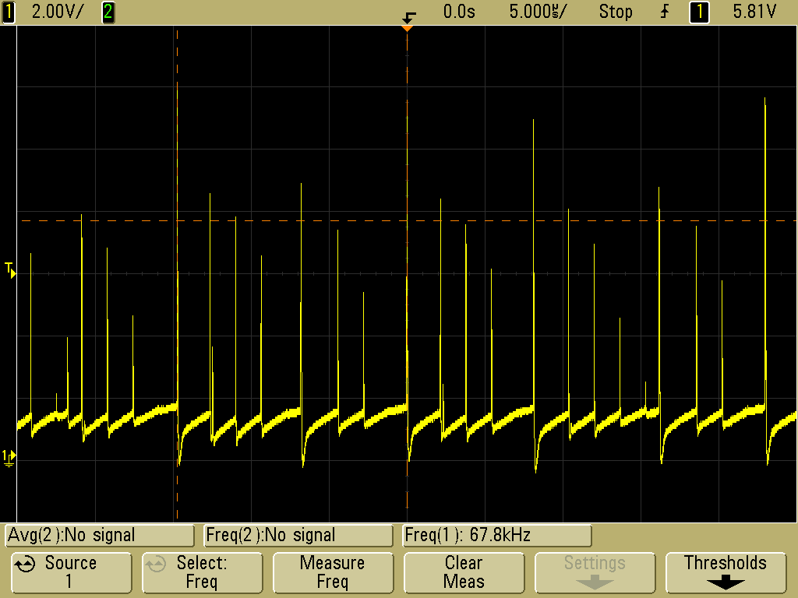Open the greyed-out Settings softkey
Image resolution: width=798 pixels, height=598 pixels.
tap(595, 573)
